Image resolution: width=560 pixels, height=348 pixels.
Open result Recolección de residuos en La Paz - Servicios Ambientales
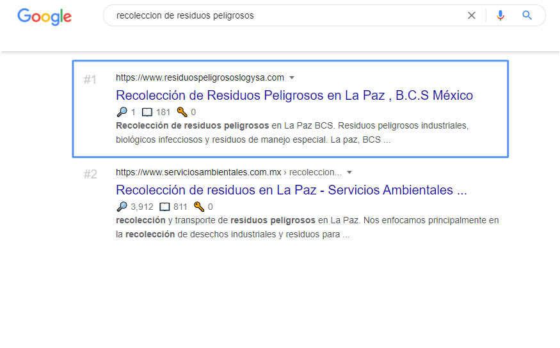coord(291,190)
